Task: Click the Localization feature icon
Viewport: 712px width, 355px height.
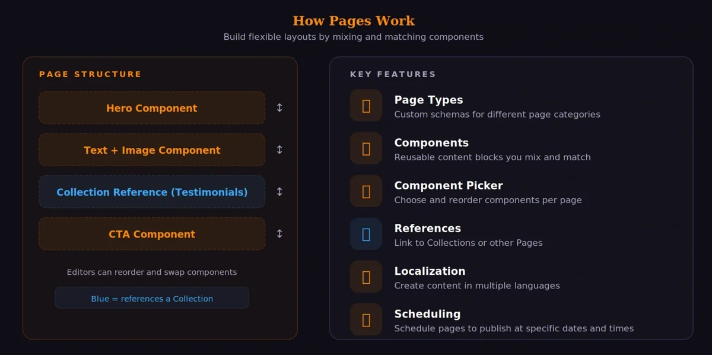Action: tap(366, 277)
